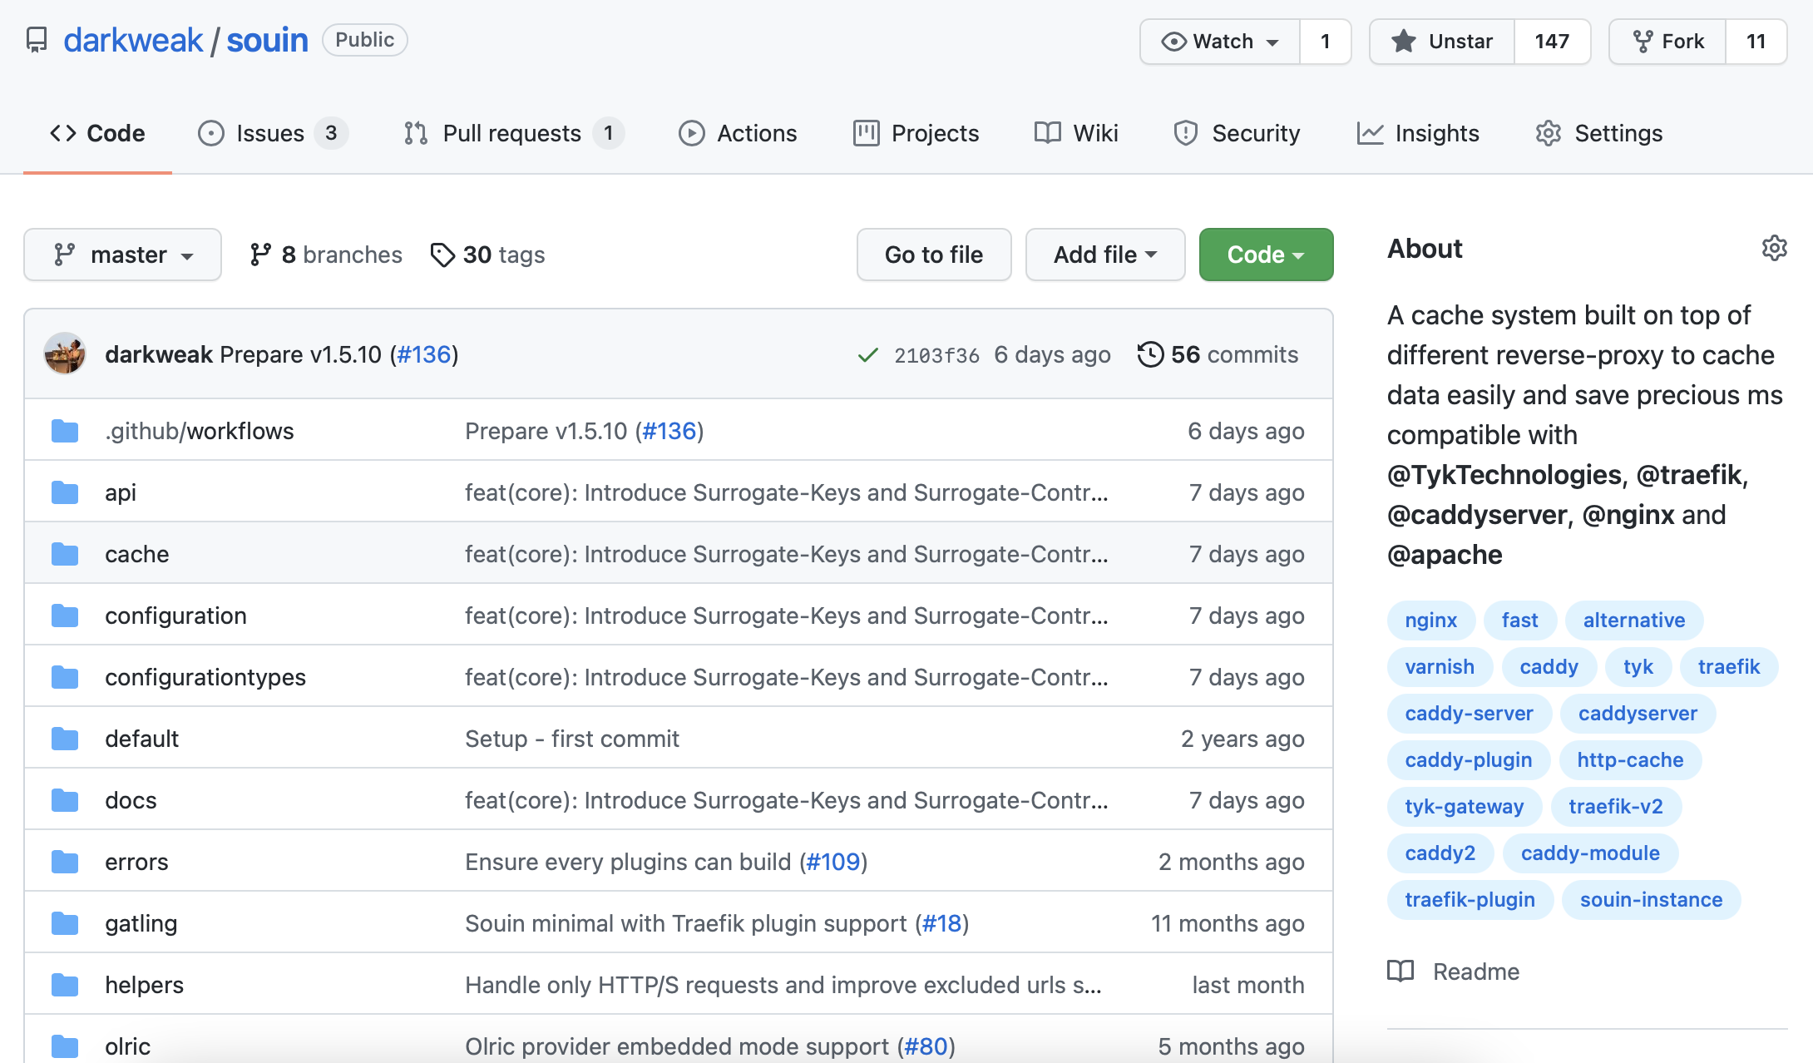Click the About settings gear icon
The image size is (1813, 1063).
(1774, 248)
